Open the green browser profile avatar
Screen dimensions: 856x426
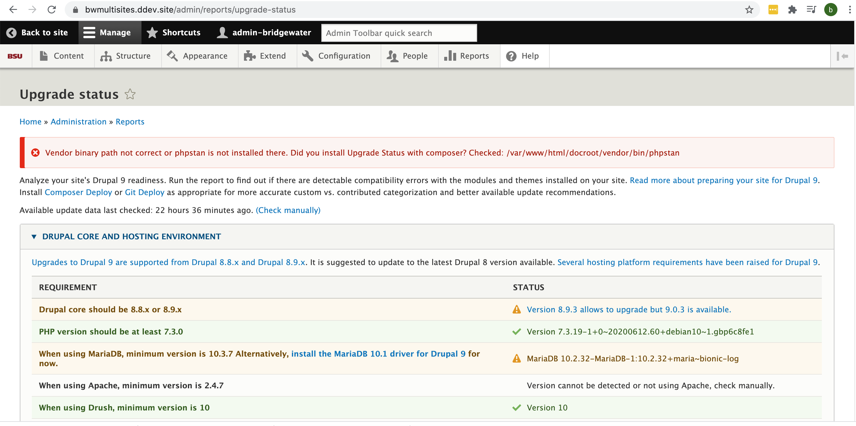[831, 10]
